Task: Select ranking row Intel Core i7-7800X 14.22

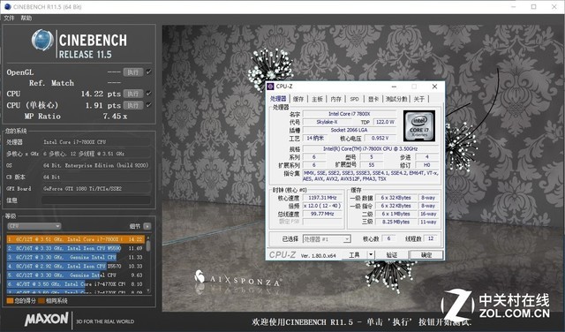Action: pyautogui.click(x=75, y=239)
